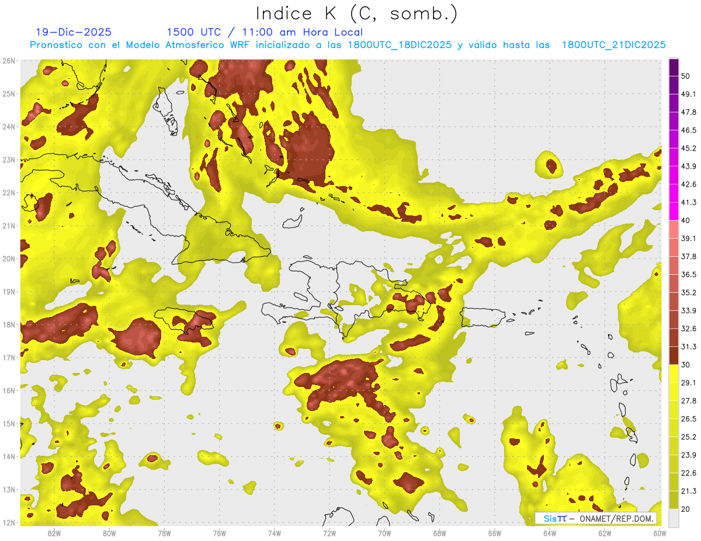Click the "21.3" color scale label
Viewport: 701px width, 541px height.
[x=688, y=491]
